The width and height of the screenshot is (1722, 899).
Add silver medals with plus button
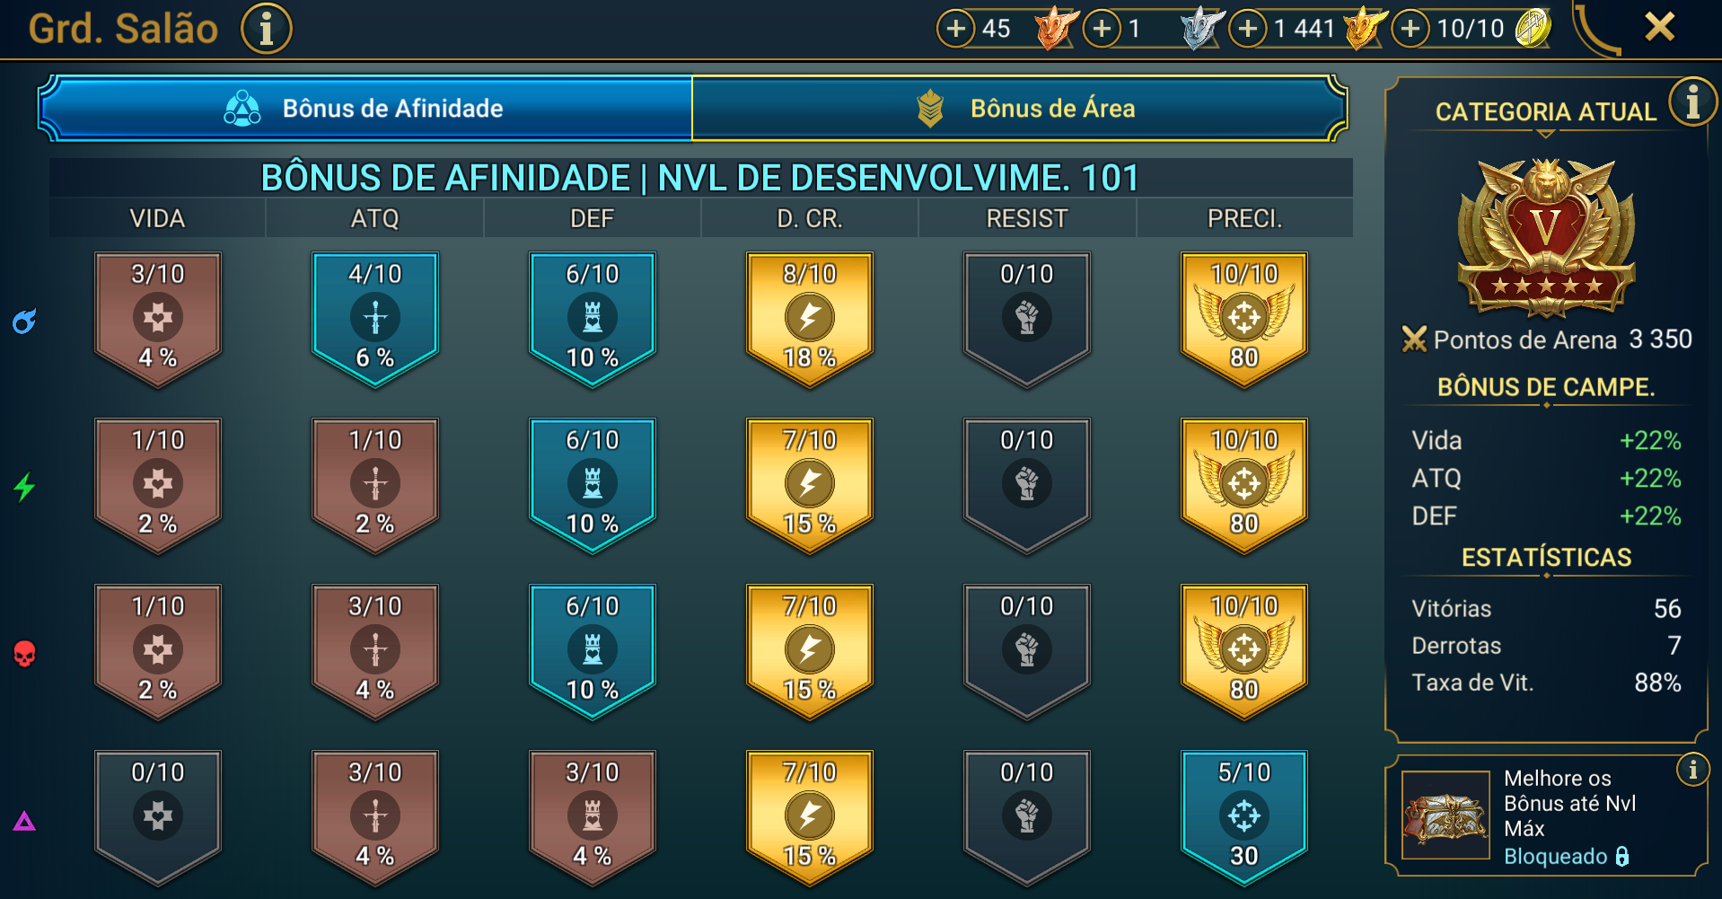[x=1102, y=29]
